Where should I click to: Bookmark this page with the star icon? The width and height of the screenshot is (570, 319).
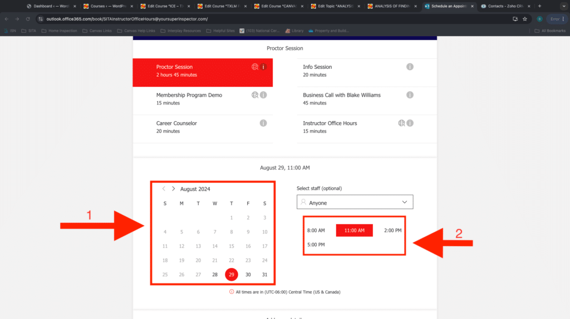tap(524, 18)
